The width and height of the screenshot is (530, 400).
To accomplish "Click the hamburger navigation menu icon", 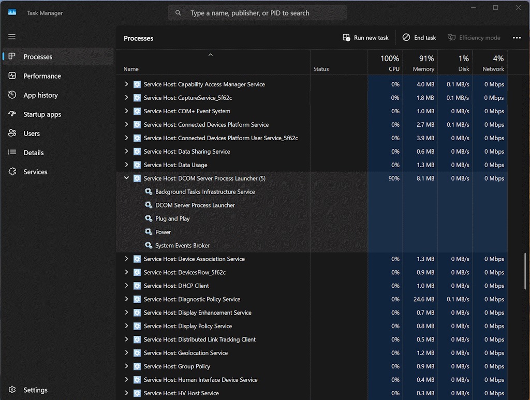I will point(12,37).
